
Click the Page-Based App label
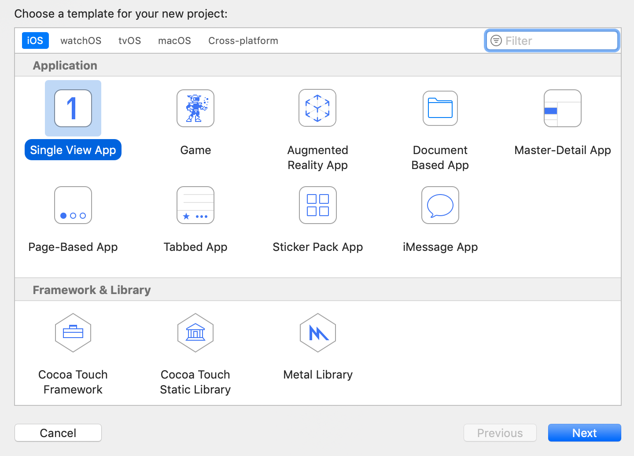coord(73,247)
